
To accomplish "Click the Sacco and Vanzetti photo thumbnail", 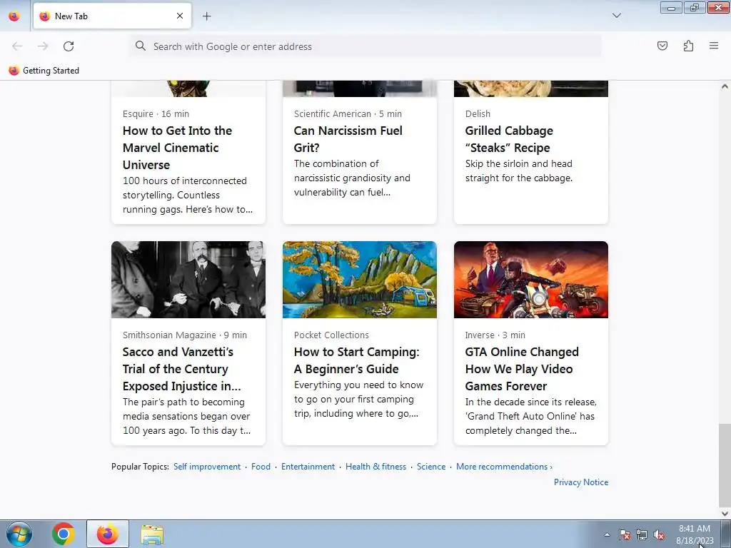I will point(188,280).
